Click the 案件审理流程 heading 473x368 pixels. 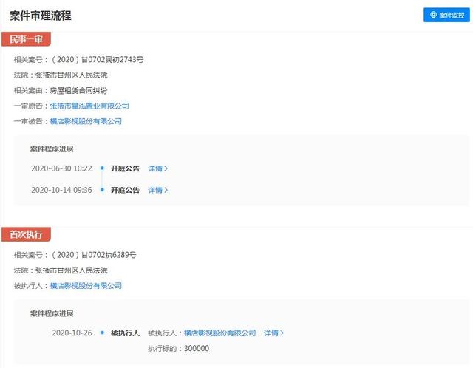pos(41,16)
